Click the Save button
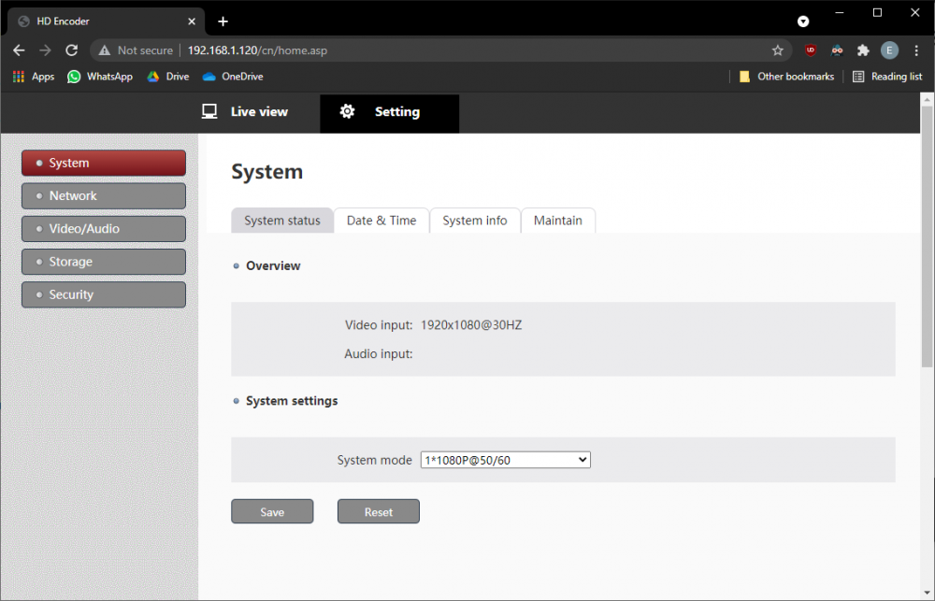 tap(272, 511)
